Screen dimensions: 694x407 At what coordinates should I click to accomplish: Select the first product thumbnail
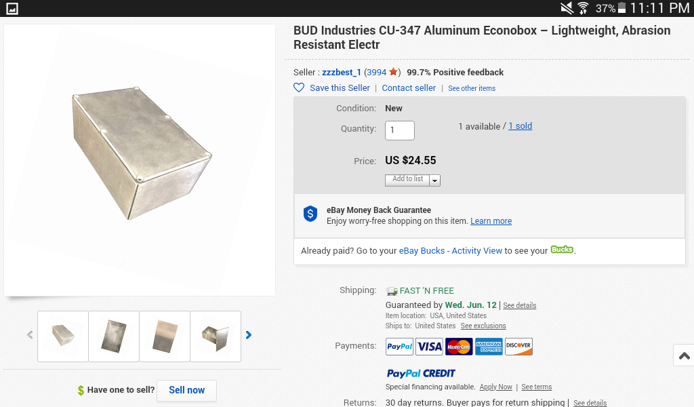(63, 336)
